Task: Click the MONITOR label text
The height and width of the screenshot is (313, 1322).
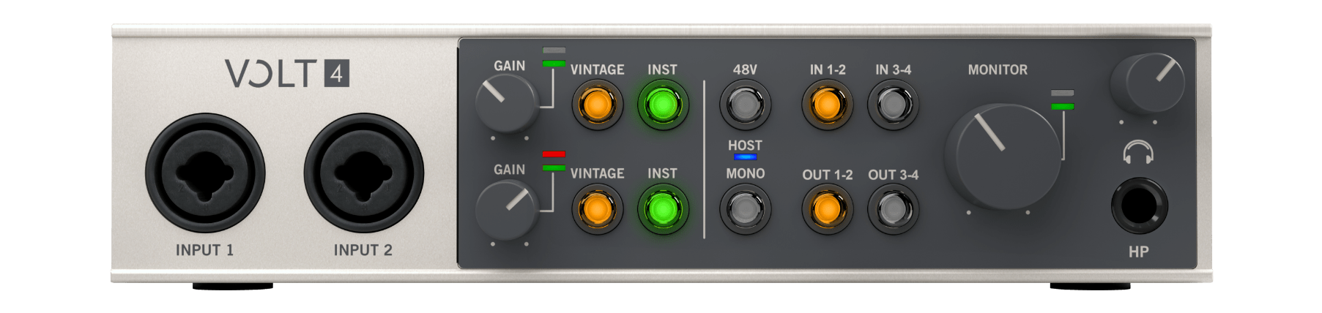Action: coord(998,69)
